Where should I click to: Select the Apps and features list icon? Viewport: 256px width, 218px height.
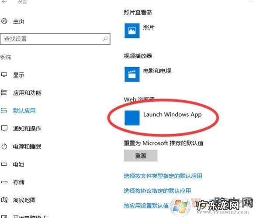coord(4,92)
